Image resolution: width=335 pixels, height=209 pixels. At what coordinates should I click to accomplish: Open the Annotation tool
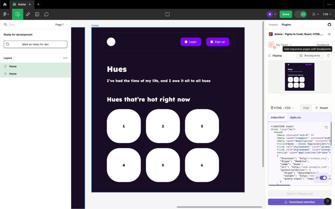coord(37,14)
